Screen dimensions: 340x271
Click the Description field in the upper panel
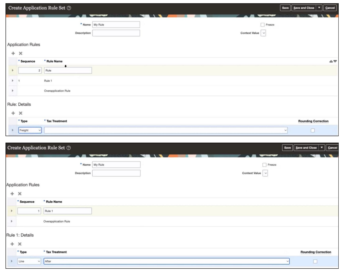[x=116, y=33]
